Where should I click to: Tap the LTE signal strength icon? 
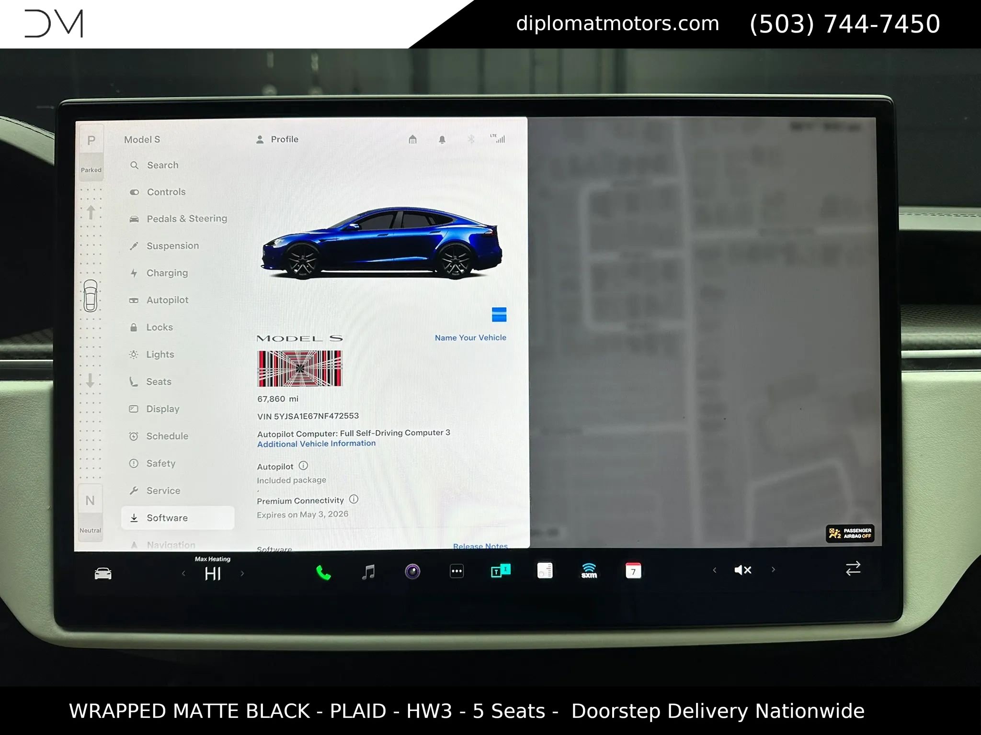(498, 139)
